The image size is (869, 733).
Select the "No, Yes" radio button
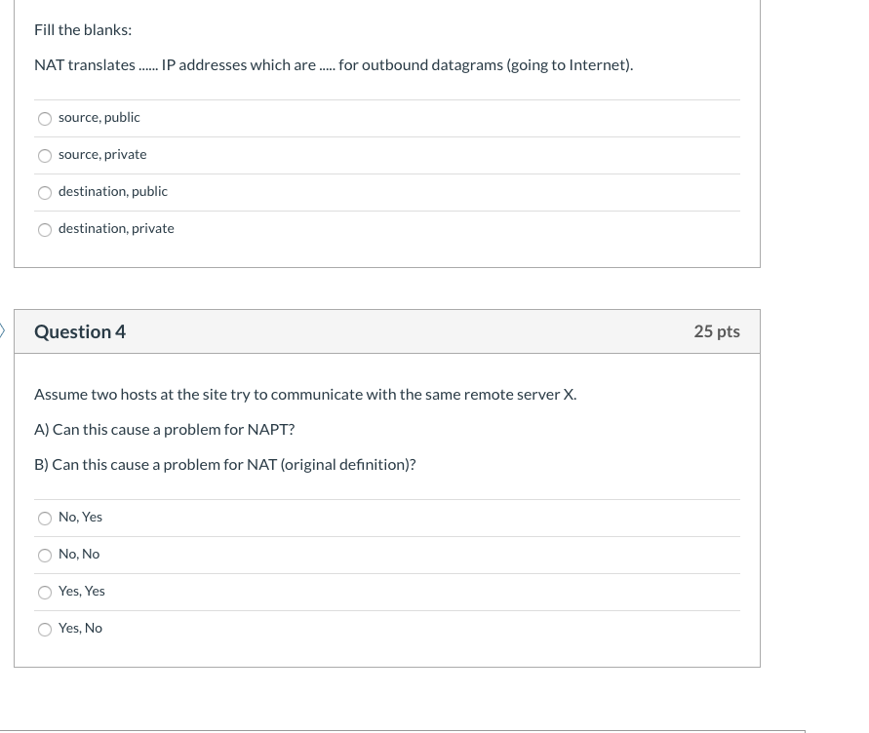[45, 519]
